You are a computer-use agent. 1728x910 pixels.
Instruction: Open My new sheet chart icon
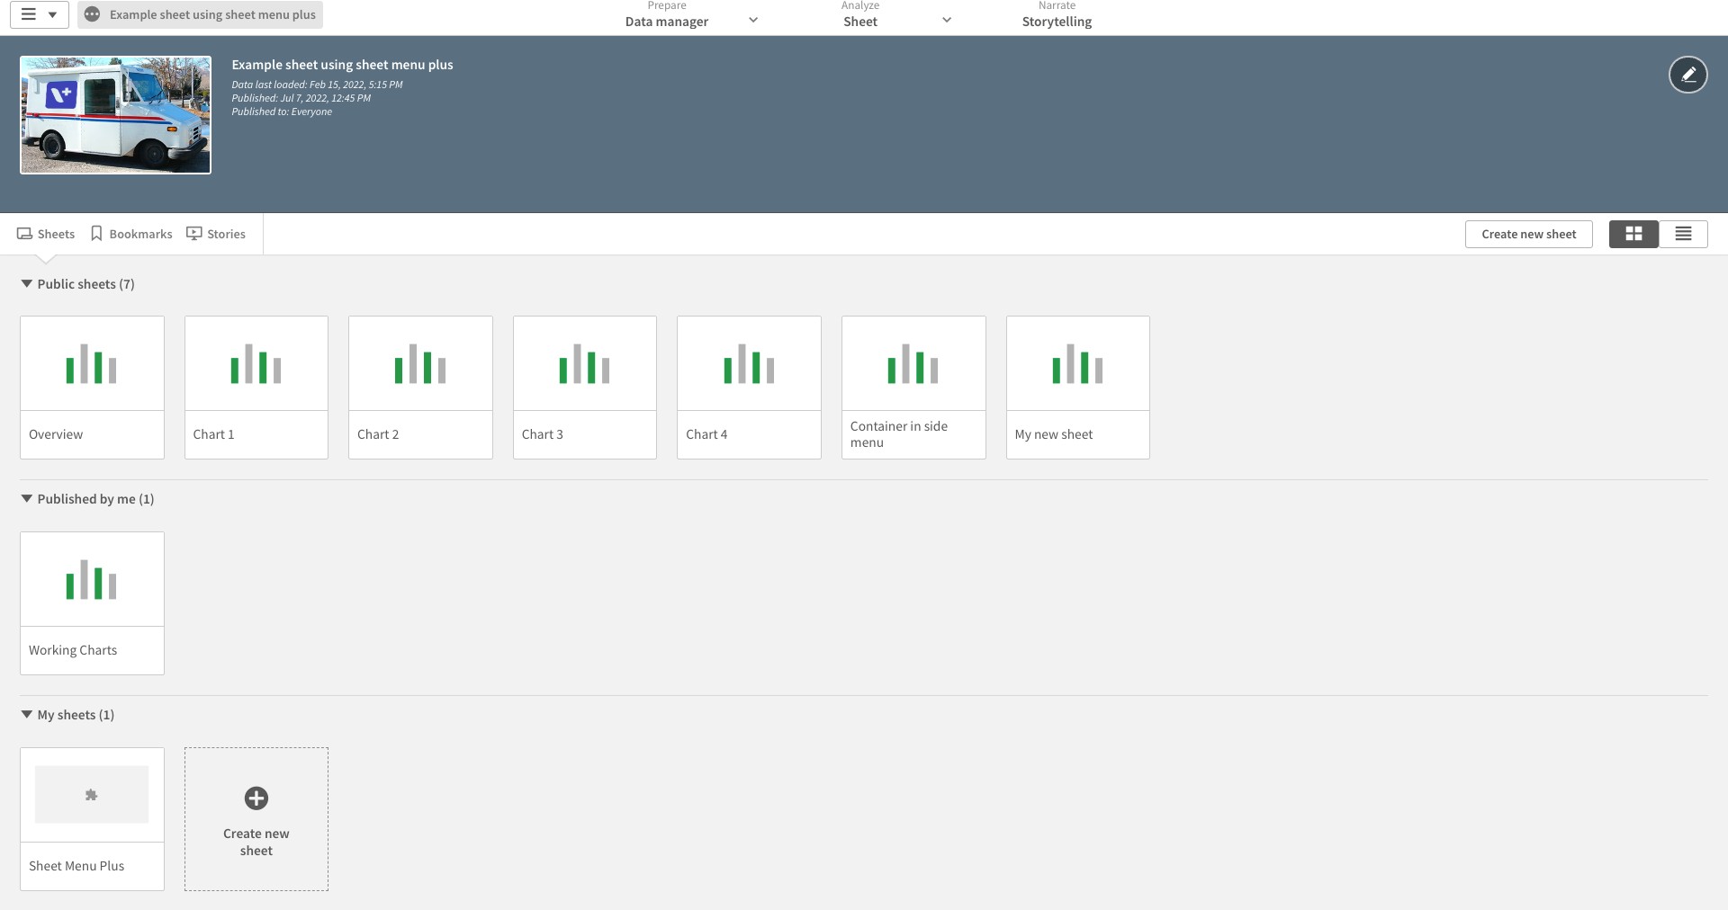pyautogui.click(x=1077, y=363)
